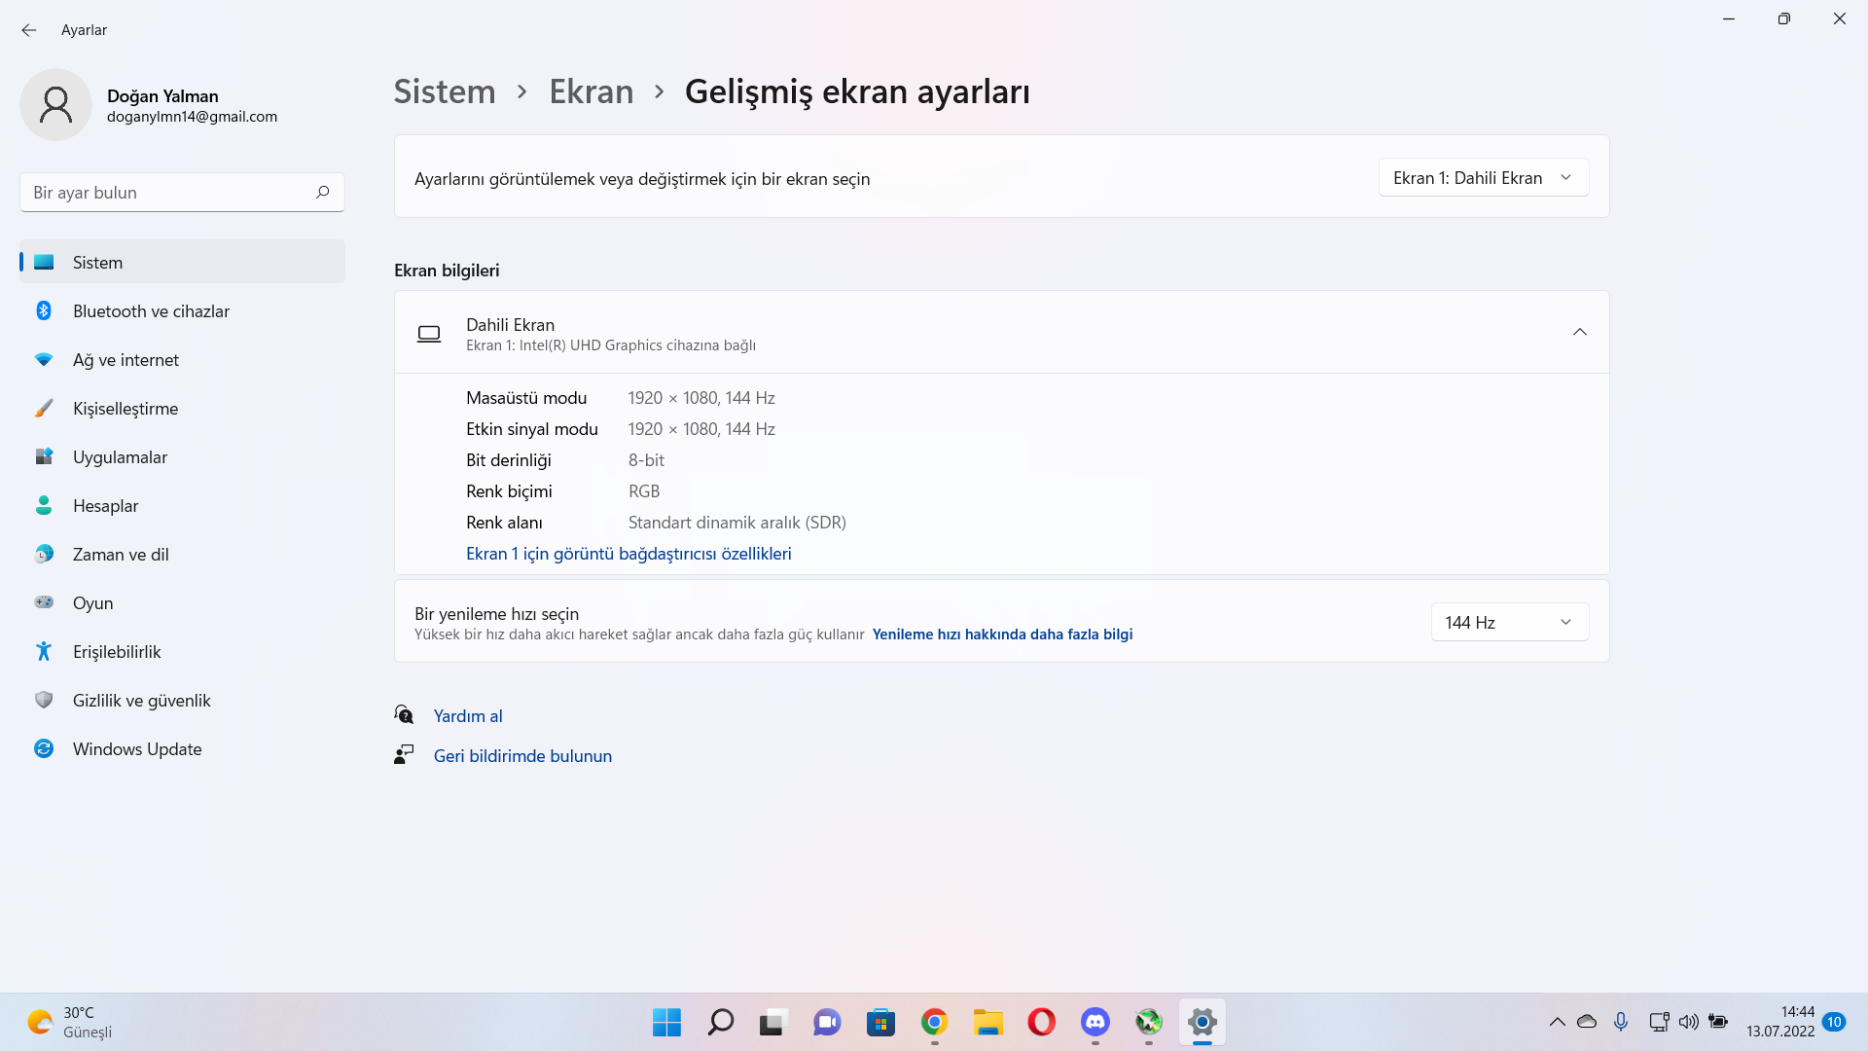Open the Ekran 1: Dahili Ekran dropdown
Image resolution: width=1868 pixels, height=1051 pixels.
tap(1483, 178)
